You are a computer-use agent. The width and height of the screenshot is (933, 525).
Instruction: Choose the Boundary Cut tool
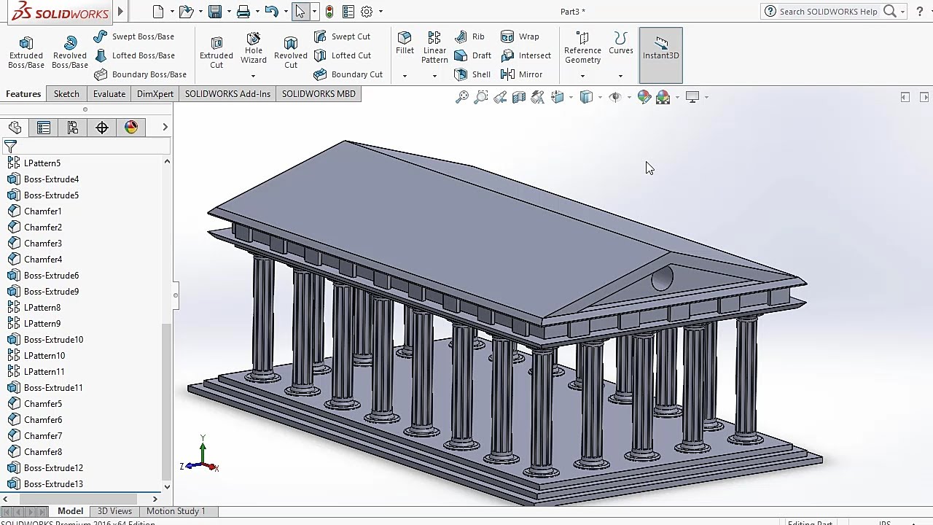348,74
